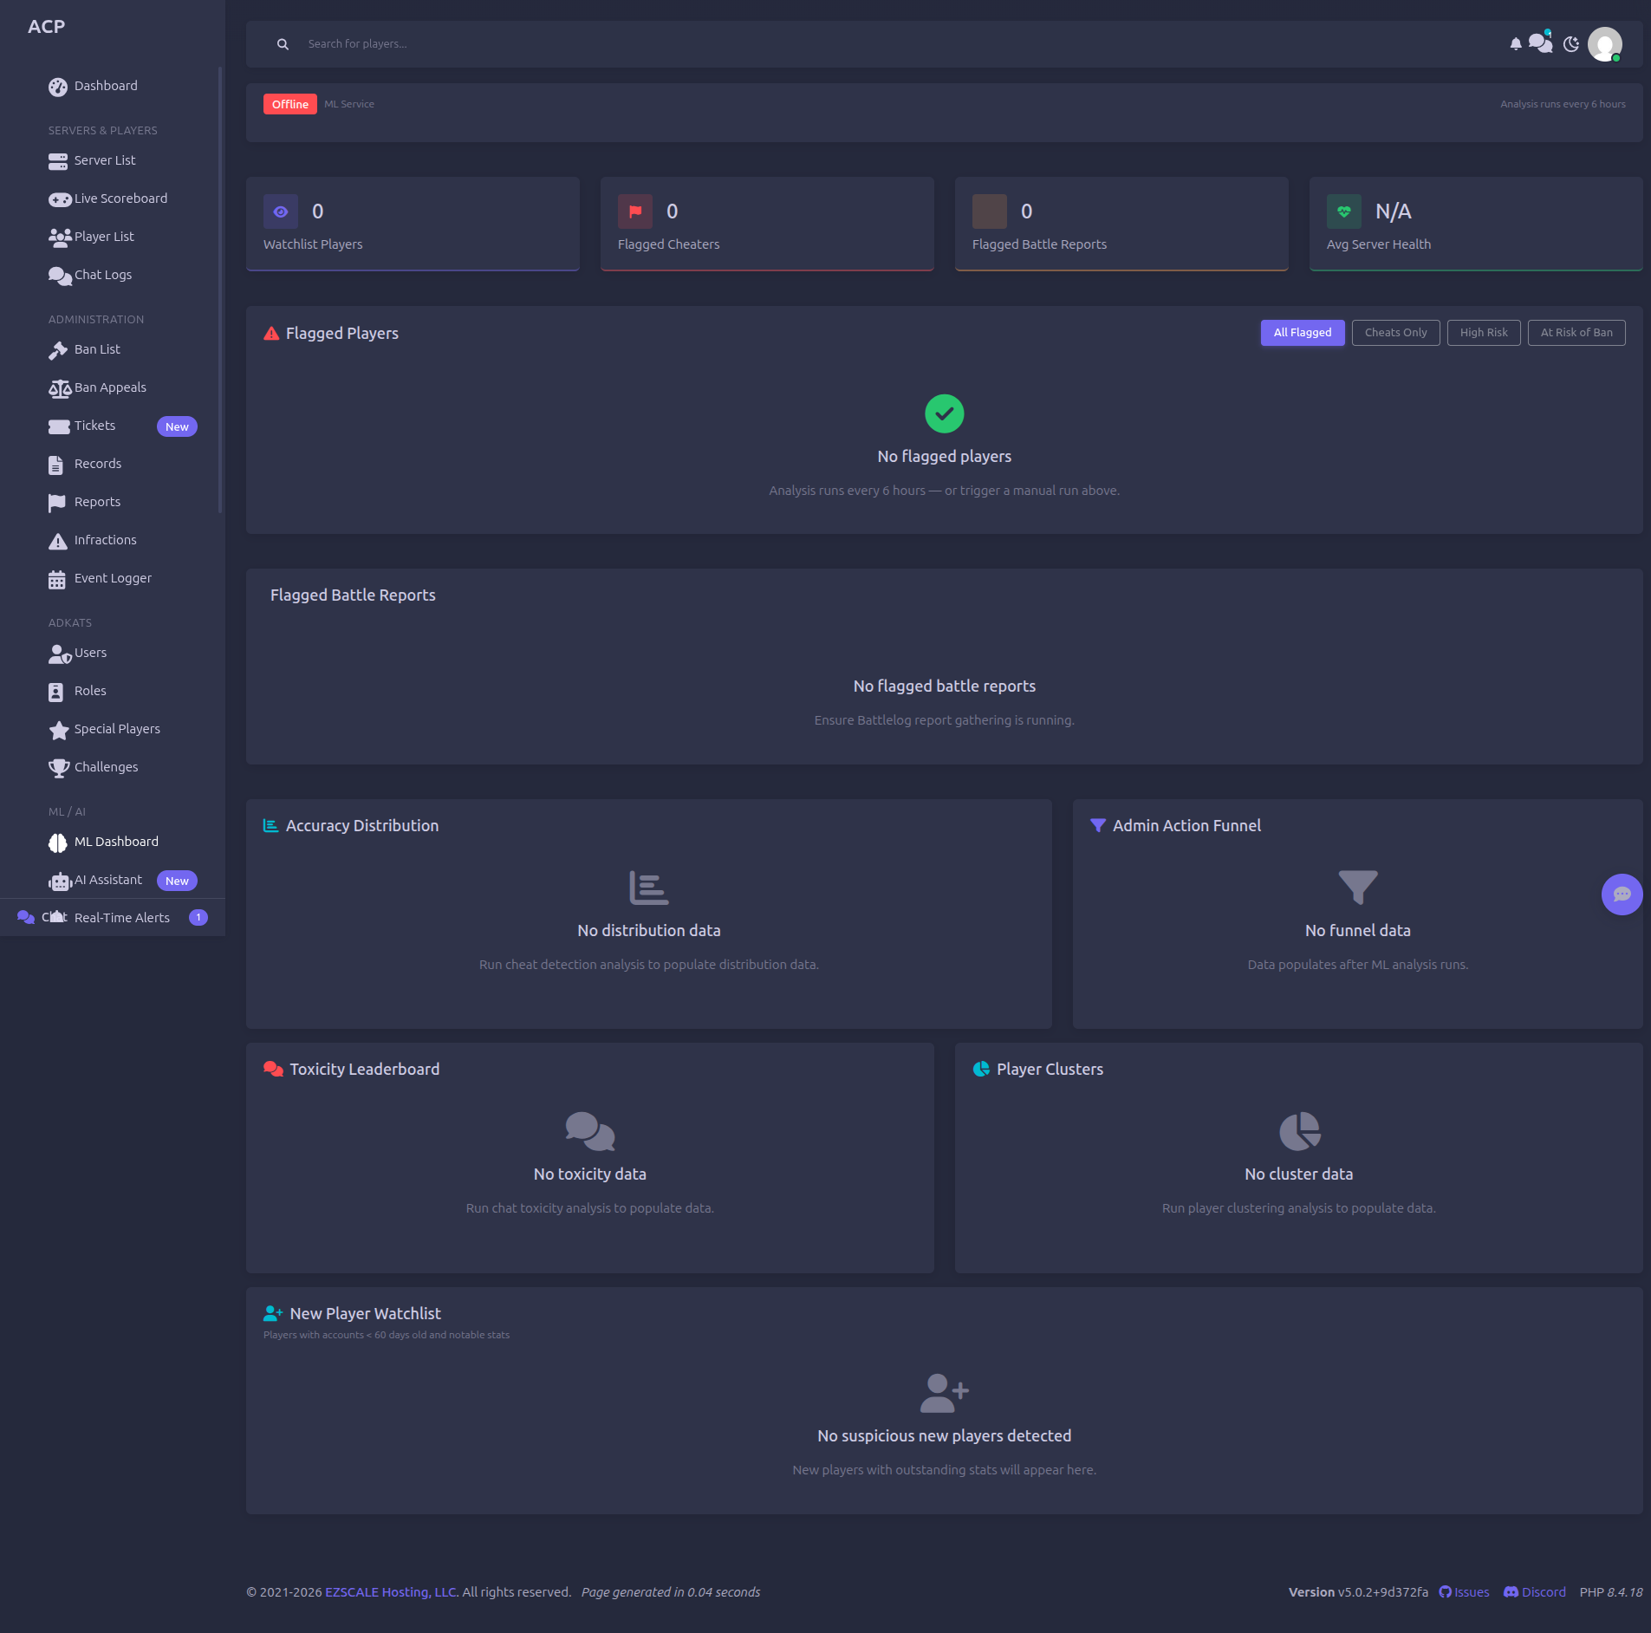
Task: Click the Reports flag icon
Action: [x=57, y=503]
